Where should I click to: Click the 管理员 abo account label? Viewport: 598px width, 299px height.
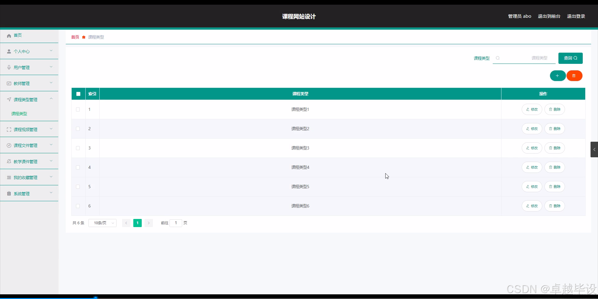(520, 16)
